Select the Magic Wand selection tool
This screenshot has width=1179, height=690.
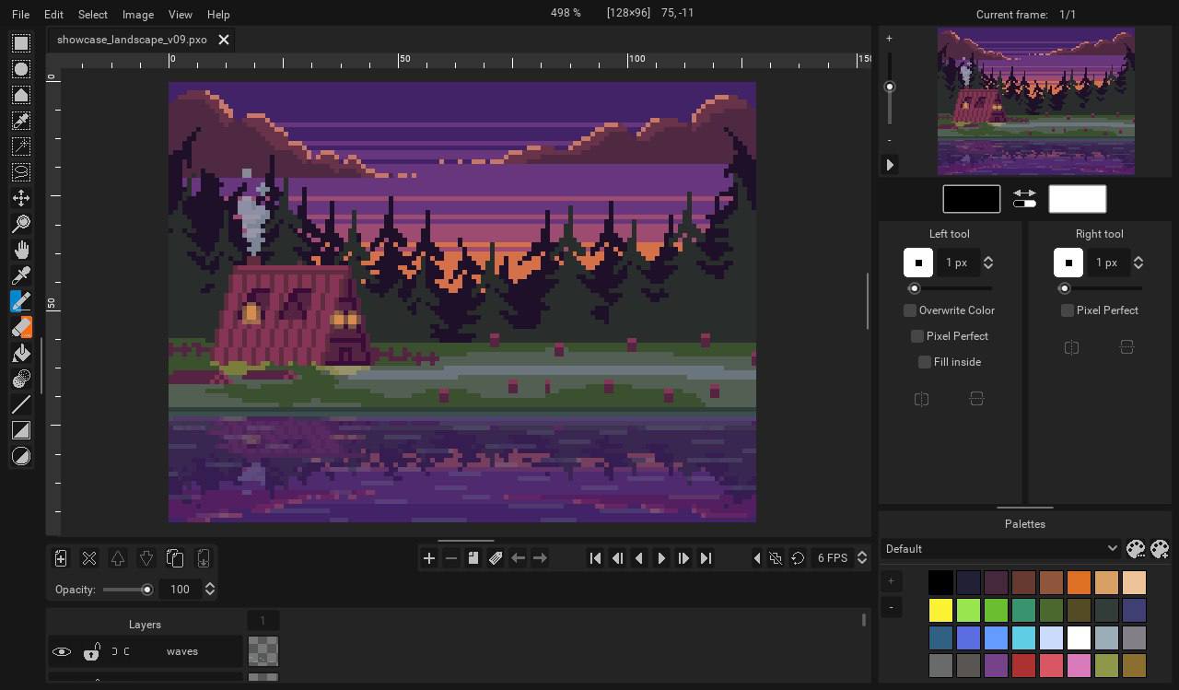21,146
